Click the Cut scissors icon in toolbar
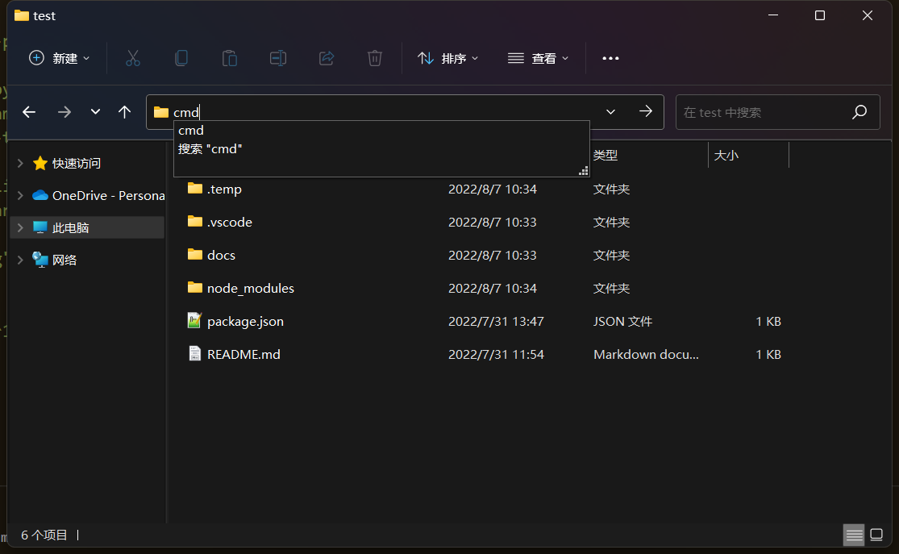This screenshot has height=554, width=899. (133, 58)
